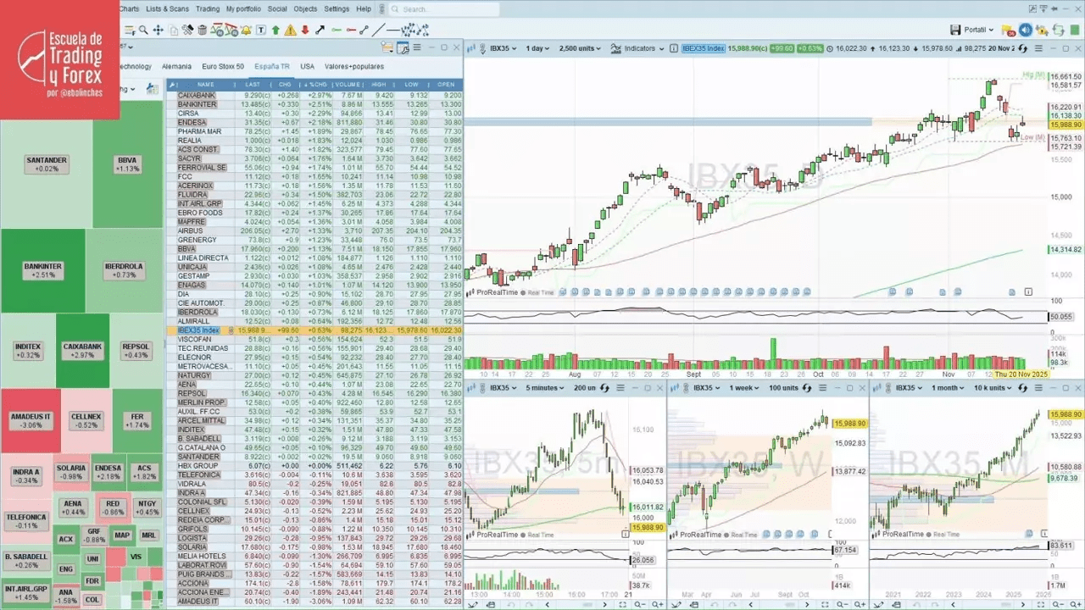Open the 1 day timeframe dropdown

(x=537, y=48)
